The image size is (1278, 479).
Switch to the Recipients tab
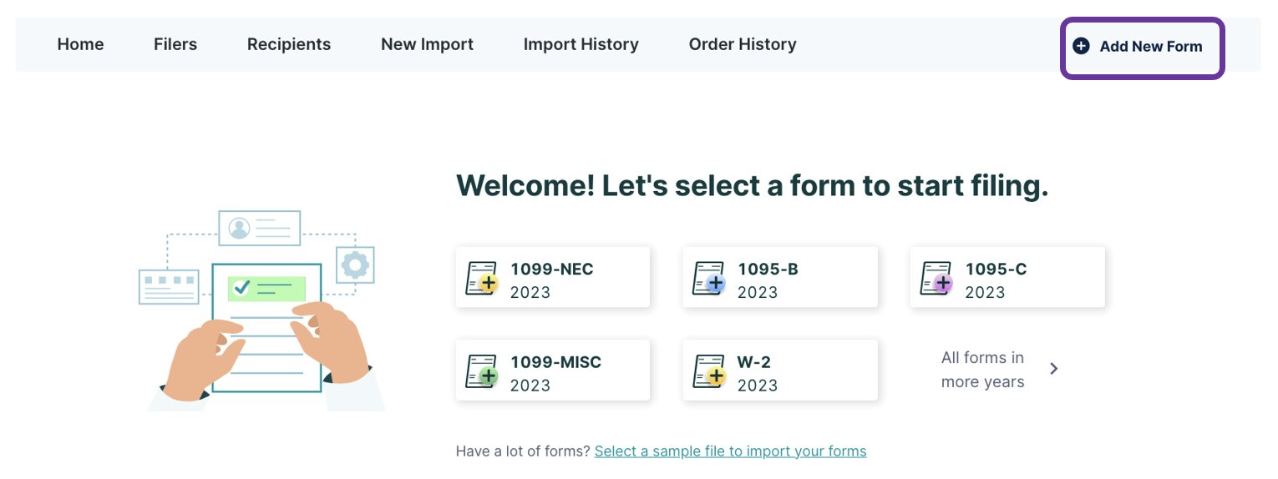tap(289, 44)
